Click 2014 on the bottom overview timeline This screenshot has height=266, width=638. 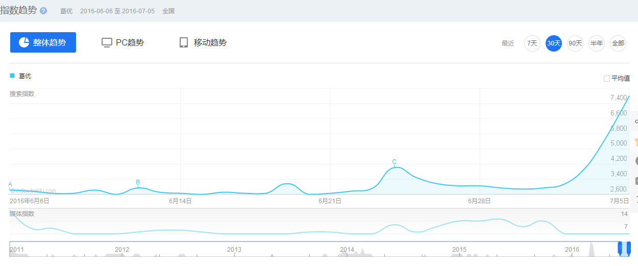tap(347, 249)
